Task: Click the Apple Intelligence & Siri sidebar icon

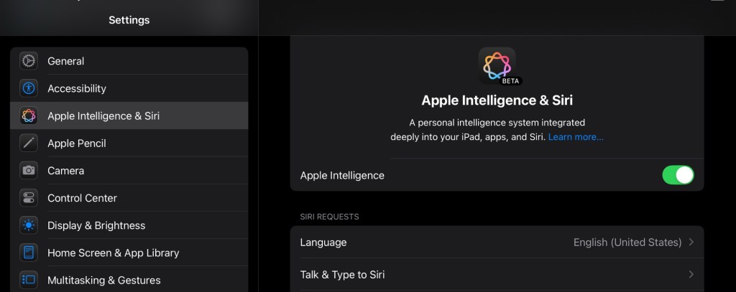Action: point(29,116)
